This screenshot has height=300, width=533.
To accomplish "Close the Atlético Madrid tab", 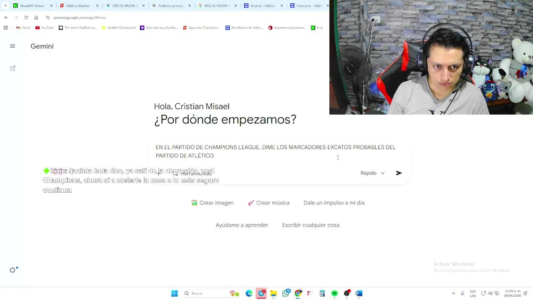I will pyautogui.click(x=98, y=6).
